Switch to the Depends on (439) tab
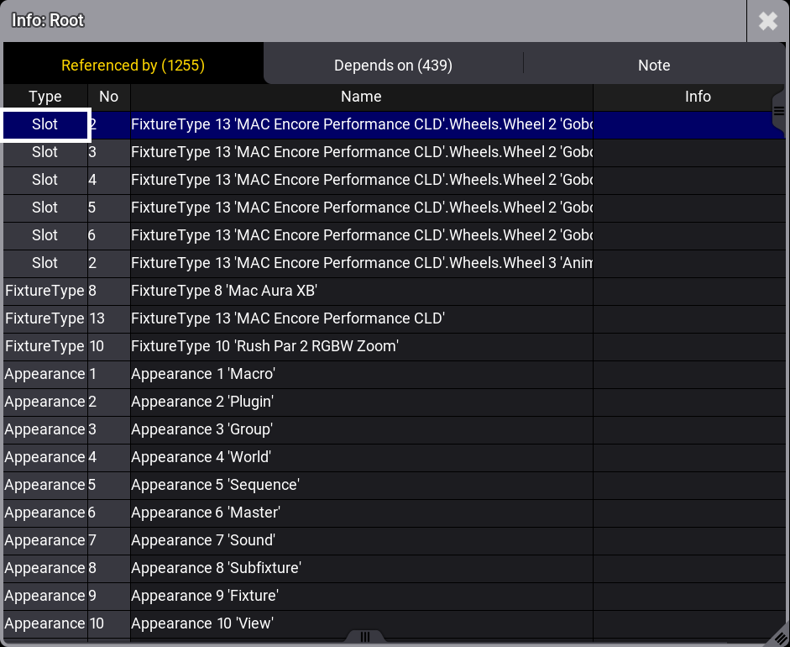The image size is (790, 647). click(x=393, y=66)
